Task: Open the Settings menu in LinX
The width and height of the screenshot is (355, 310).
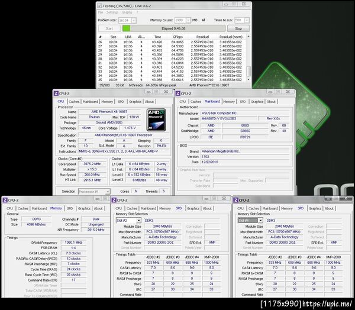Action: (112, 12)
